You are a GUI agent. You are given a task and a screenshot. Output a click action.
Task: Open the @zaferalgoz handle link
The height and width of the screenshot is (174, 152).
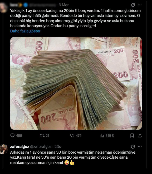[41, 147]
